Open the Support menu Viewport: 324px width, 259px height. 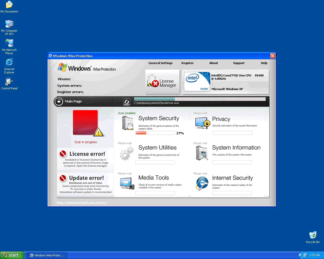tap(239, 63)
